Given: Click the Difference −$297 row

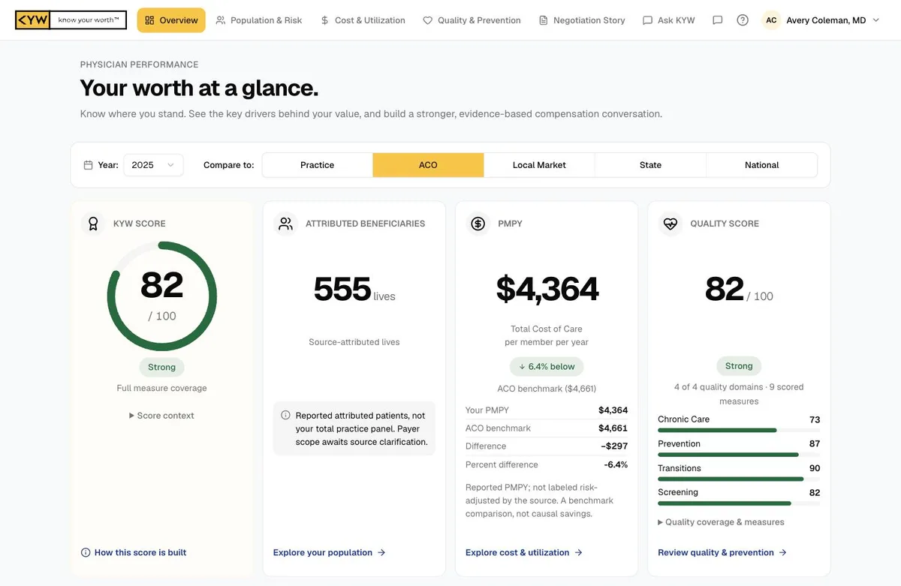Looking at the screenshot, I should click(x=547, y=446).
